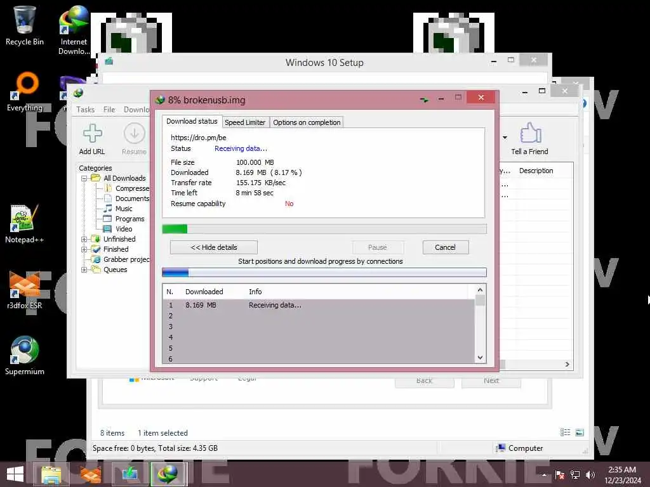Screen dimensions: 650x487
Task: Launch the r3dfox ESR browser shortcut
Action: click(x=25, y=290)
